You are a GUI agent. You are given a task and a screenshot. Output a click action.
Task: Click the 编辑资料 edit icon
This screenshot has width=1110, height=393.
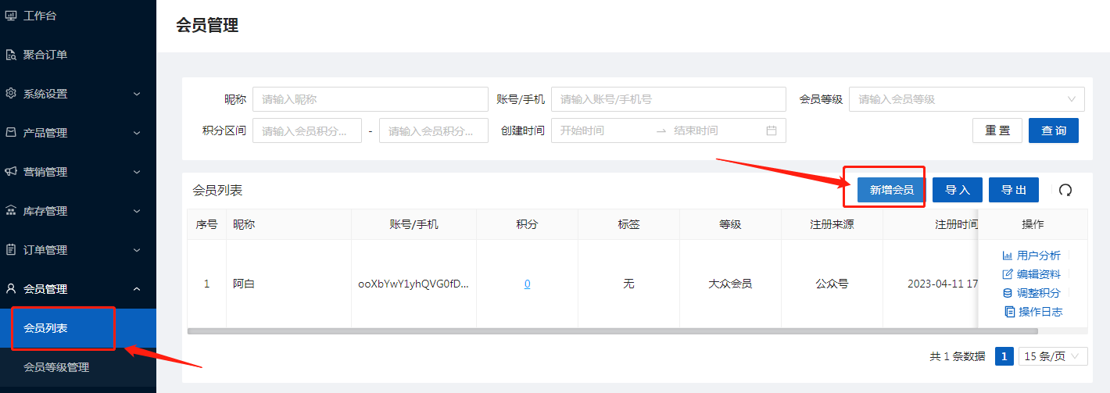pos(1008,274)
